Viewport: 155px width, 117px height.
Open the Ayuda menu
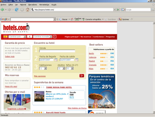coord(54,5)
